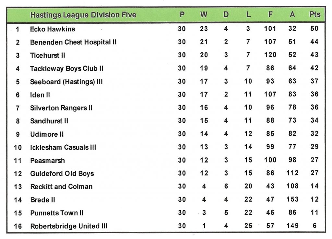
Task: Select the Peasmarsh team name
Action: tap(47, 161)
